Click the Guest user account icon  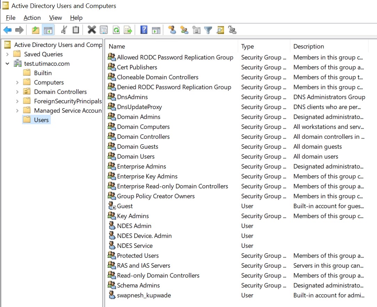(112, 206)
